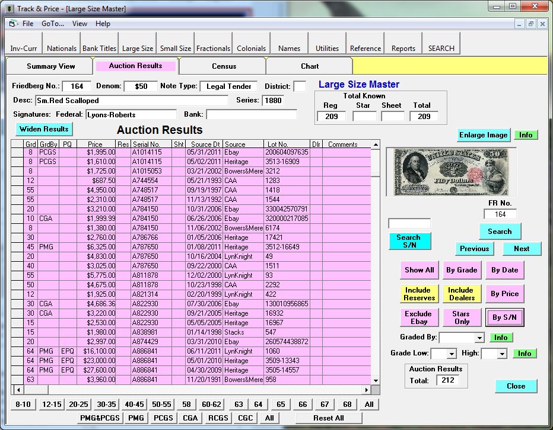The width and height of the screenshot is (553, 430).
Task: Expand the Graded By dropdown
Action: coord(479,338)
